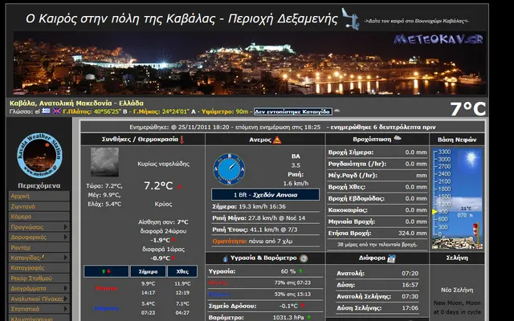Click the large 7°C temperature in header
Viewport: 514px width, 321px height.
tap(467, 109)
